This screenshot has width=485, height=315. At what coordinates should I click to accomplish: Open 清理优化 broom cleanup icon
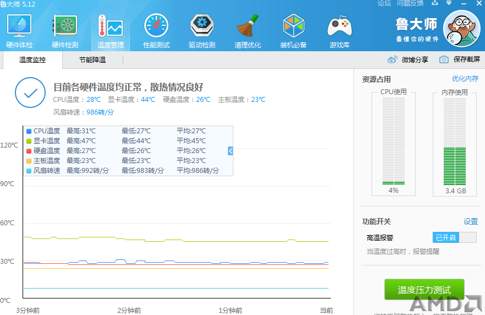248,31
